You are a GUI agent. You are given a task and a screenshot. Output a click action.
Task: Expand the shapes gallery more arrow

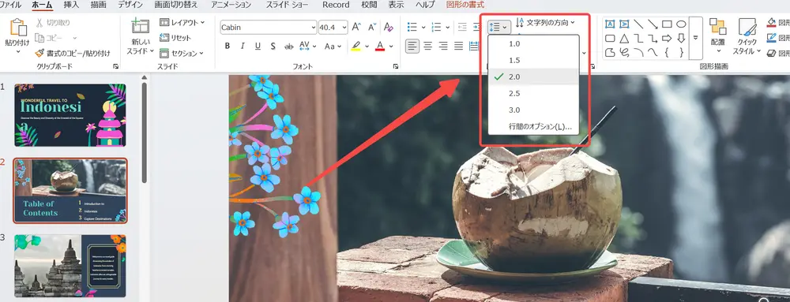coord(696,38)
